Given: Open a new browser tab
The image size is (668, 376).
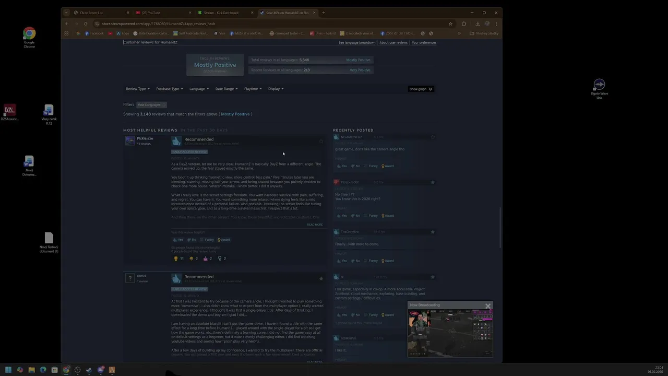Looking at the screenshot, I should [x=324, y=13].
